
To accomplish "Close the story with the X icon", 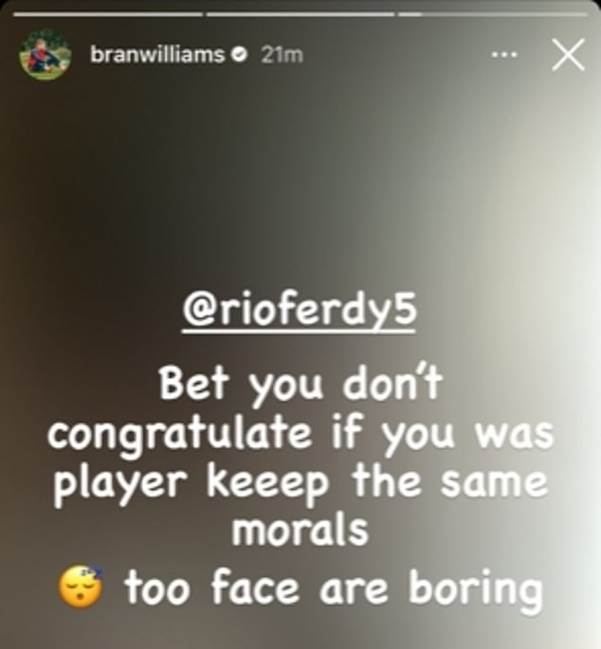I will click(568, 55).
